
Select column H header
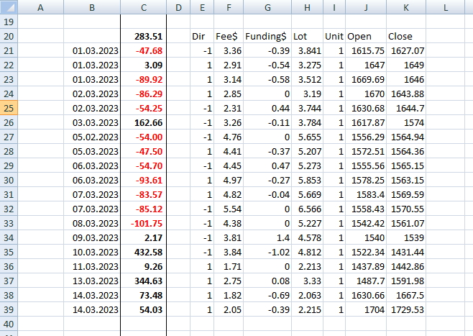[308, 7]
